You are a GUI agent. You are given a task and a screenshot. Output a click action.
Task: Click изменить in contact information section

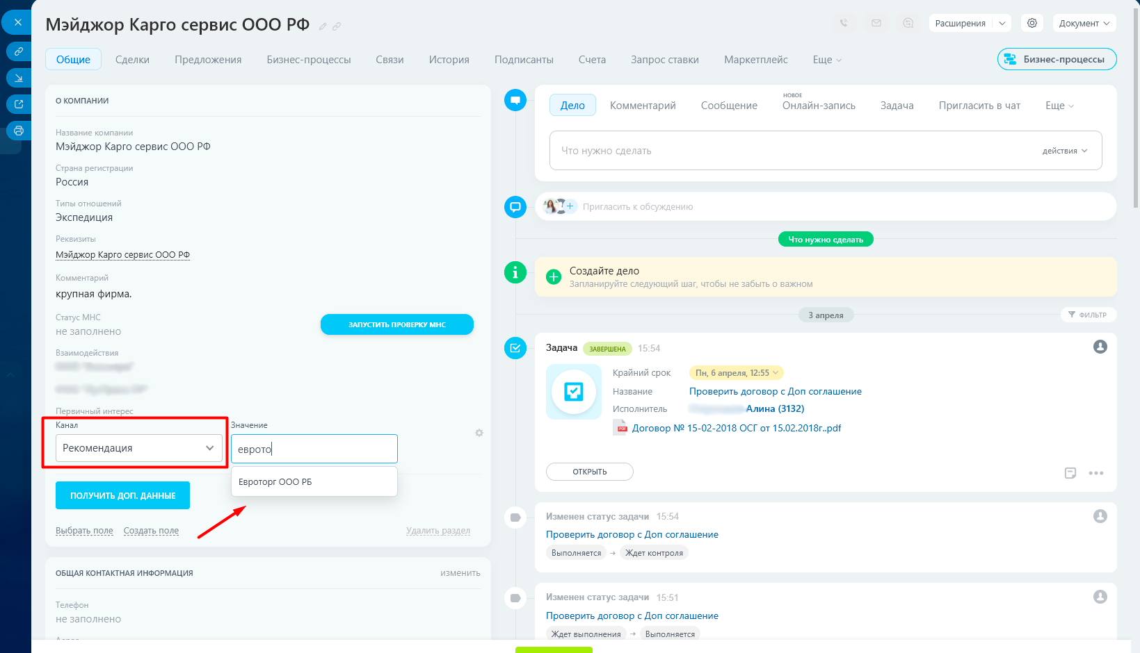(x=460, y=573)
